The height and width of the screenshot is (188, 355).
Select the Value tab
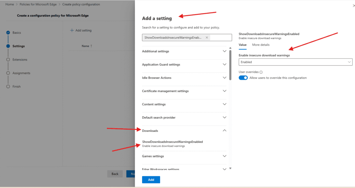(243, 45)
